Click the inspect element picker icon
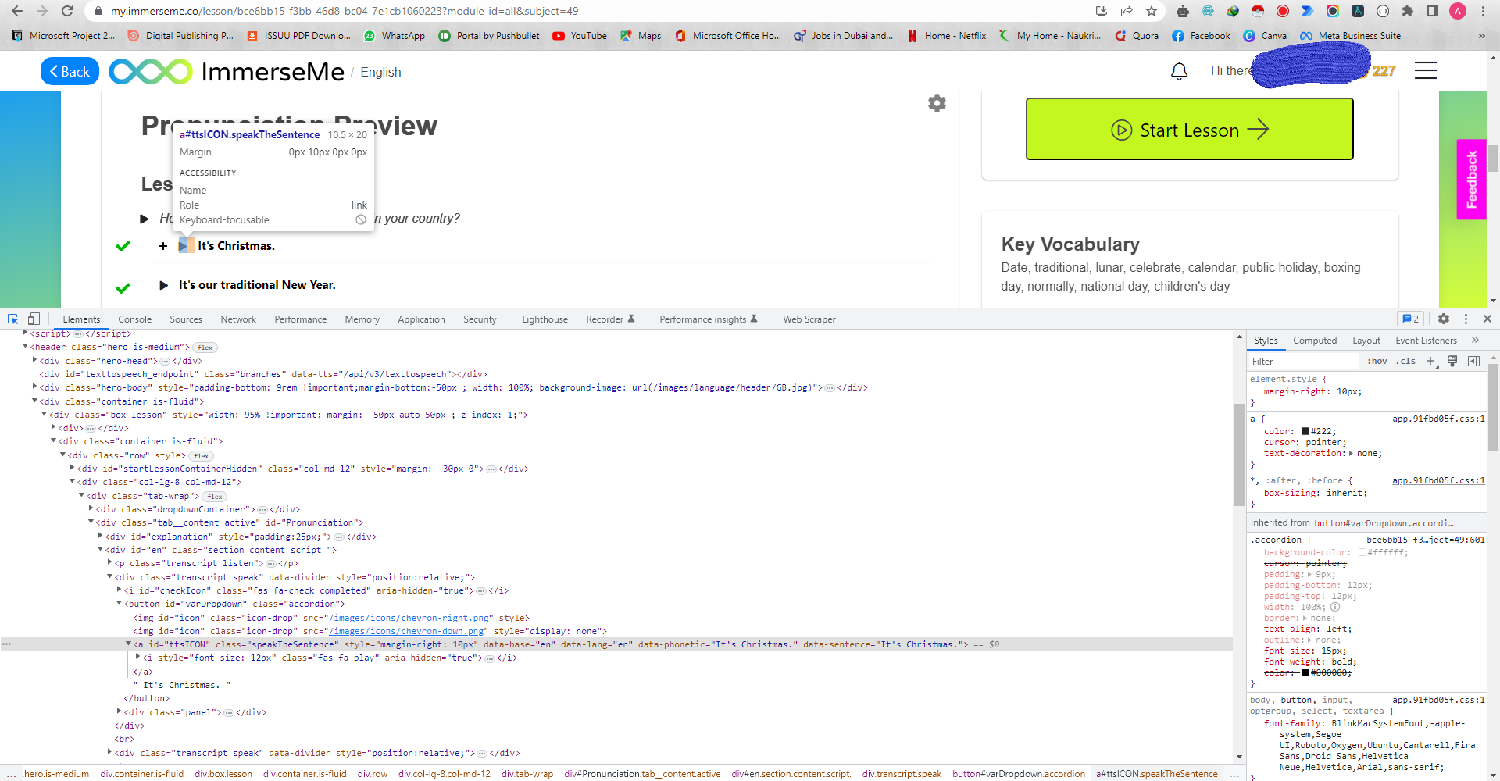Screen dimensions: 1500x781 (12, 319)
